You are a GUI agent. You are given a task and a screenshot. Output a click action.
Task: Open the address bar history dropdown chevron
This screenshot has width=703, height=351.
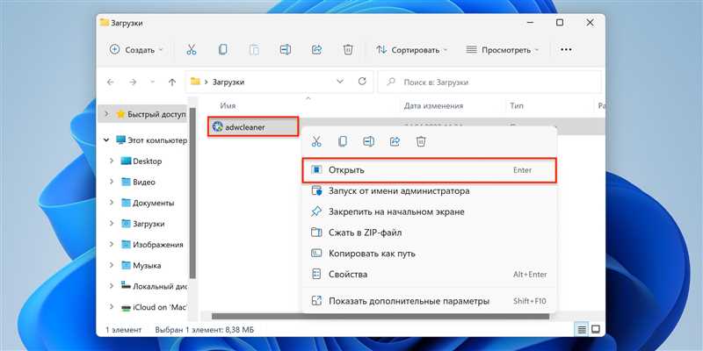pyautogui.click(x=340, y=82)
